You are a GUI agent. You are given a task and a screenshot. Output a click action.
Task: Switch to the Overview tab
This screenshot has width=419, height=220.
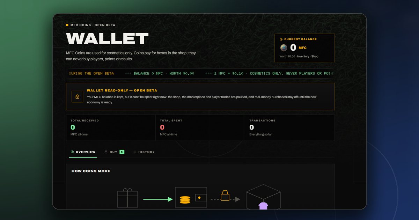(83, 152)
